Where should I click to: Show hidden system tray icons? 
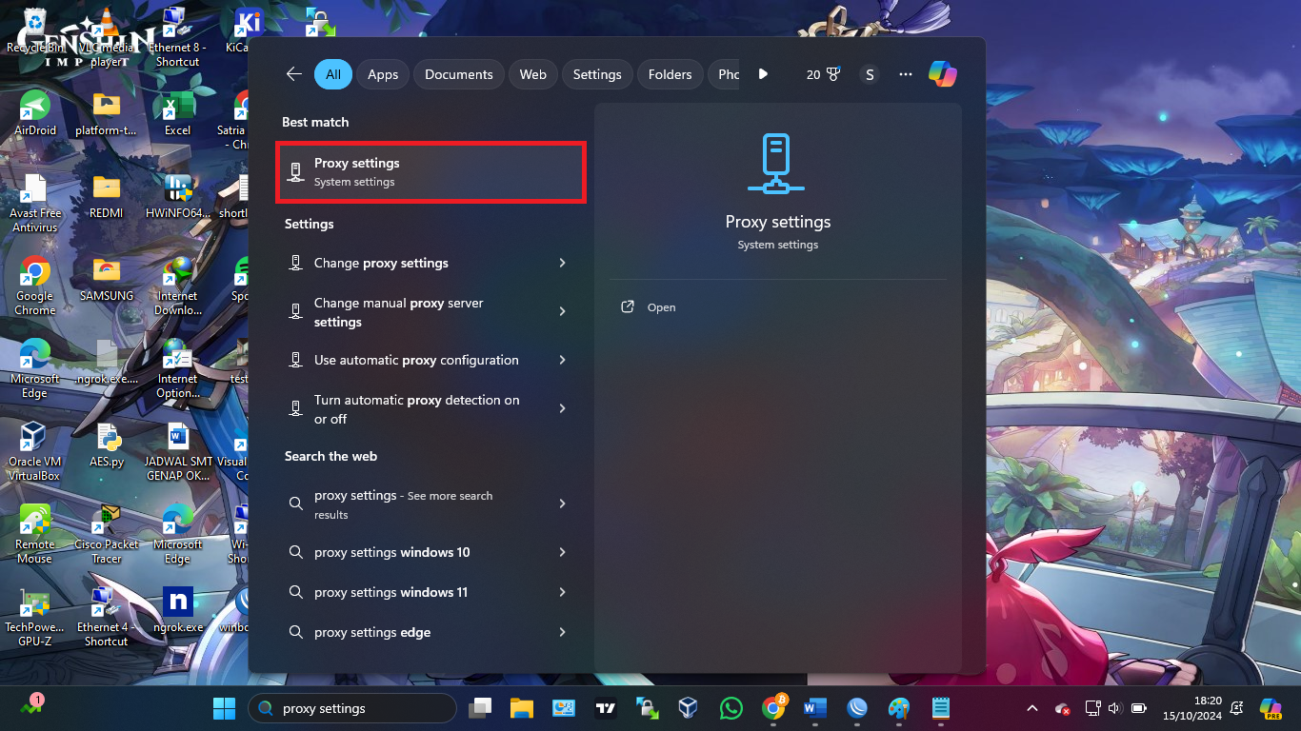click(1032, 708)
